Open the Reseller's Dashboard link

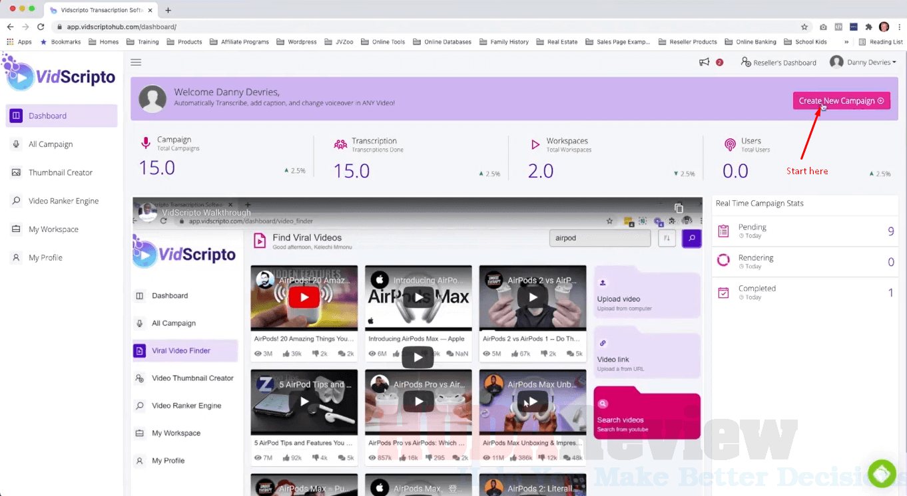[778, 62]
